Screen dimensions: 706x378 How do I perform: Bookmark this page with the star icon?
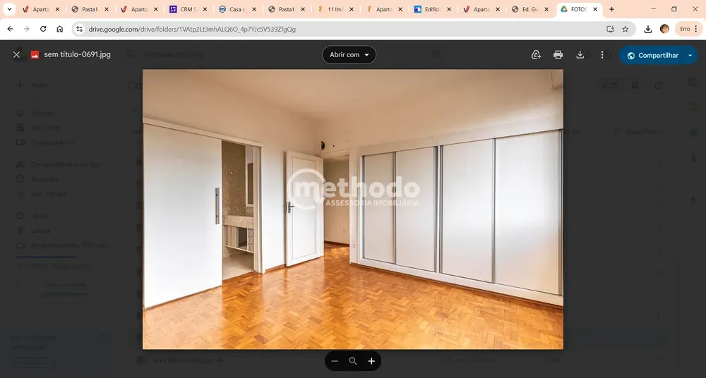point(626,29)
